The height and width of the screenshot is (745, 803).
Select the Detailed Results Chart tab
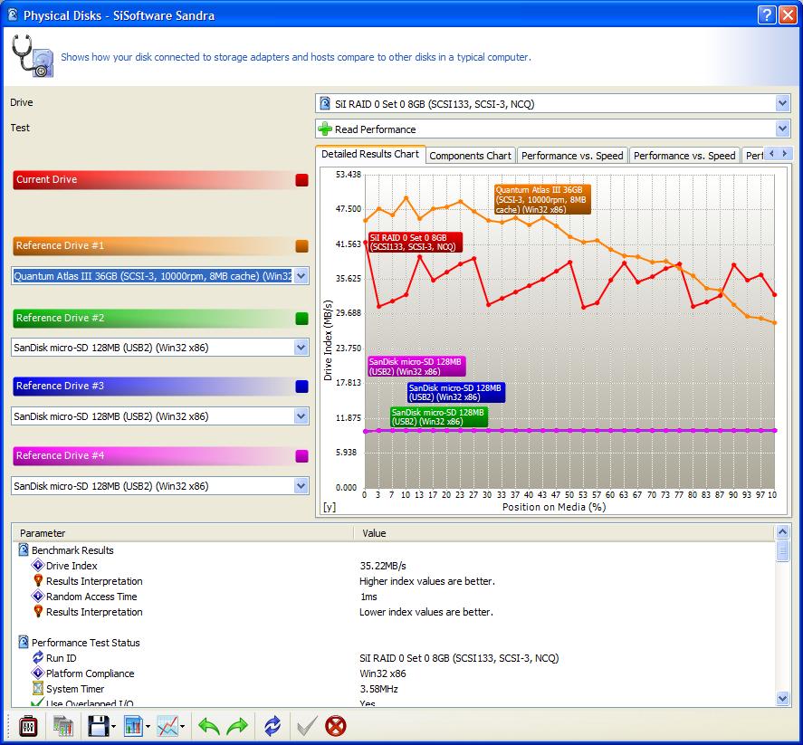370,154
